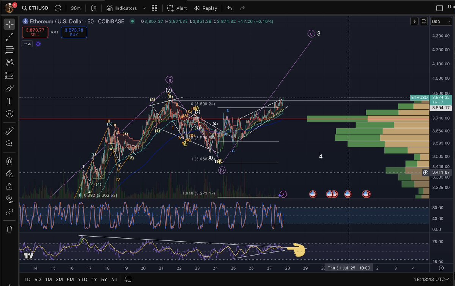Click the 3,873.78 BUY button
This screenshot has width=455, height=286.
tap(74, 32)
